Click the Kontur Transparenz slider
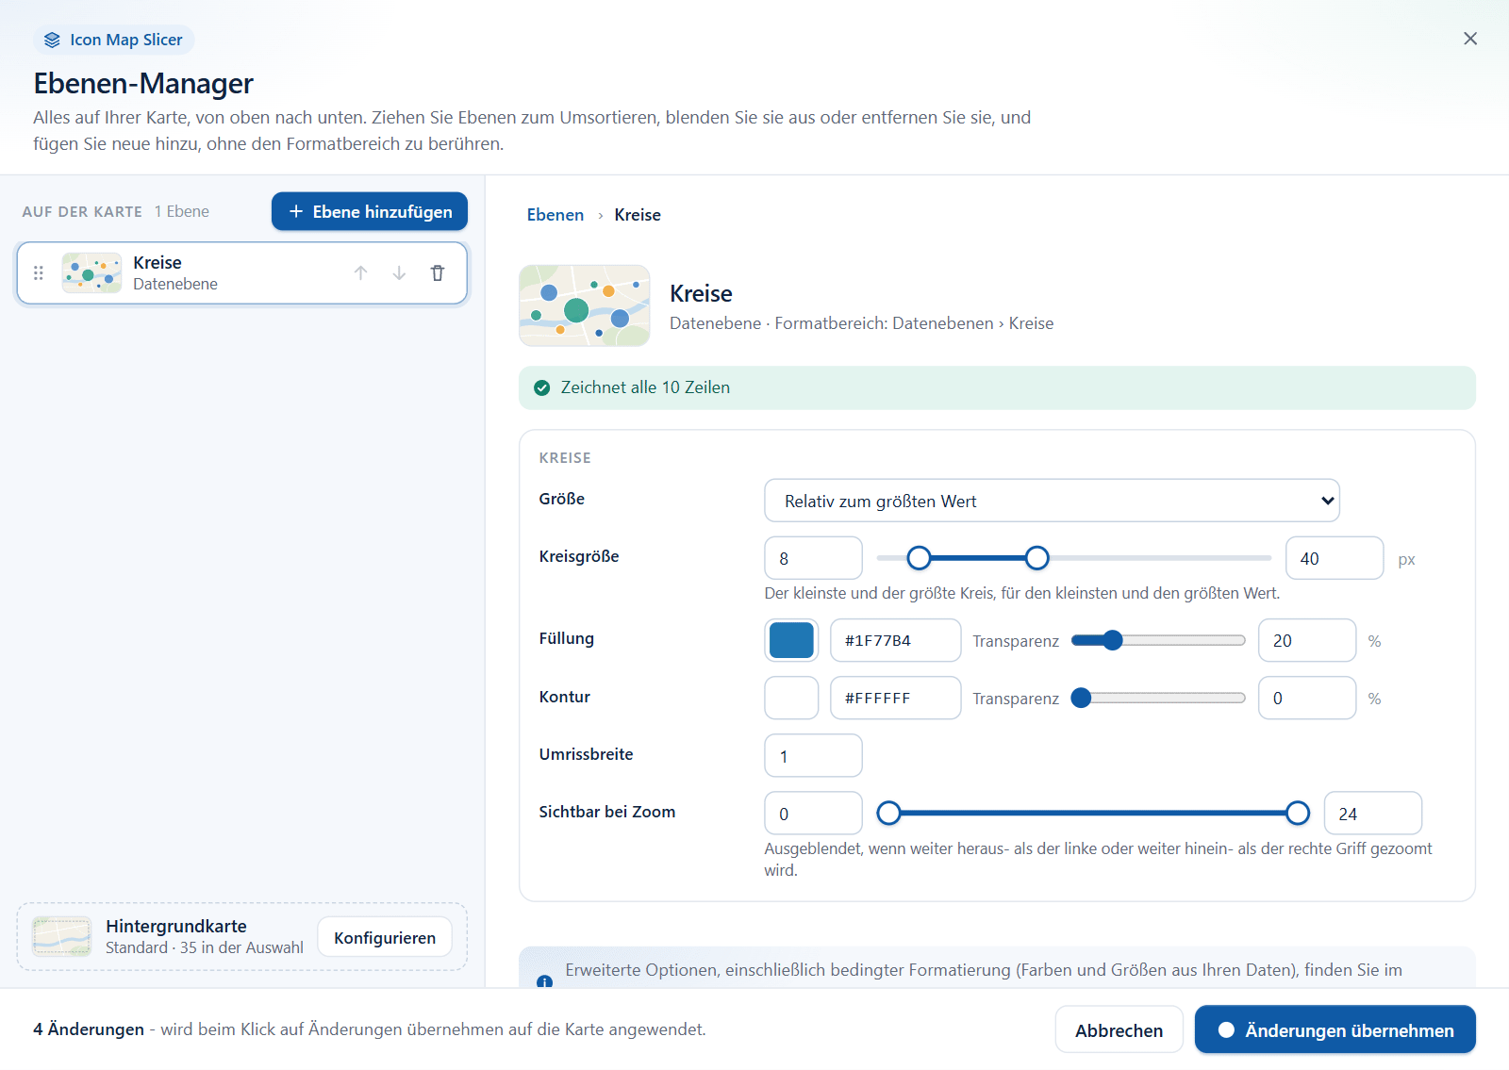Screen dimensions: 1509x1070 (x=1158, y=698)
